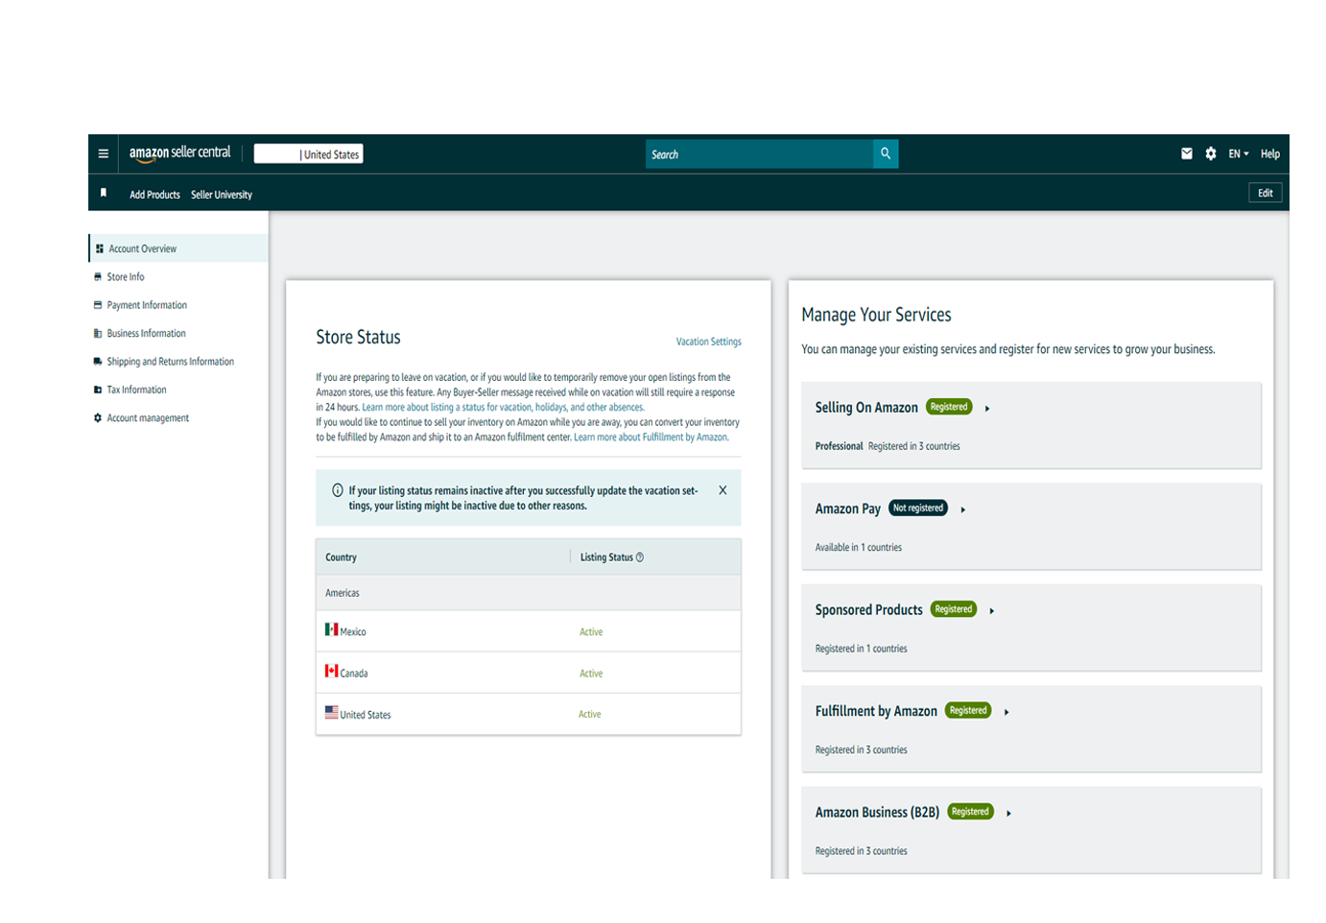This screenshot has width=1326, height=923.
Task: Click the Selling On Amazon Registered badge
Action: pyautogui.click(x=949, y=407)
